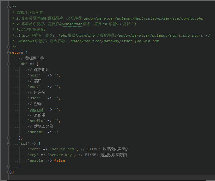Click '[php路径]/bin/php' in the Linux command
The width and height of the screenshot is (215, 181).
click(77, 35)
